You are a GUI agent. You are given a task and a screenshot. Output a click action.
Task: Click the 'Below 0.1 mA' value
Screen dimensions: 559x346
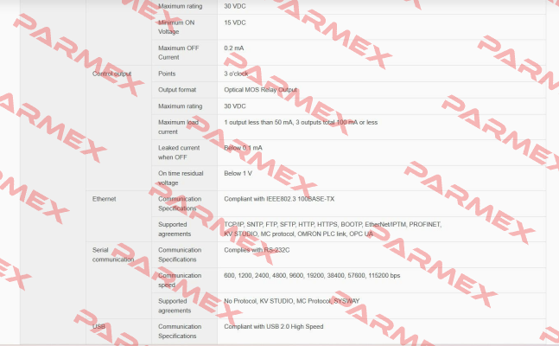coord(243,147)
